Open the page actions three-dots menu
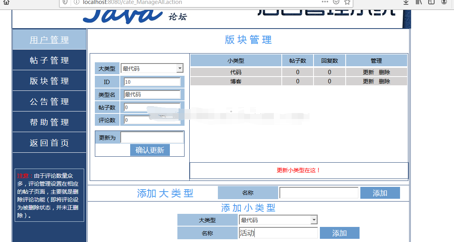This screenshot has width=454, height=242. point(325,2)
